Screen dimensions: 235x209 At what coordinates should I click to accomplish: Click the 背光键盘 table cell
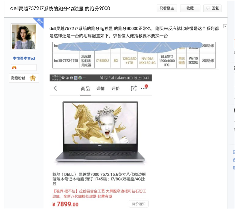pyautogui.click(x=182, y=61)
